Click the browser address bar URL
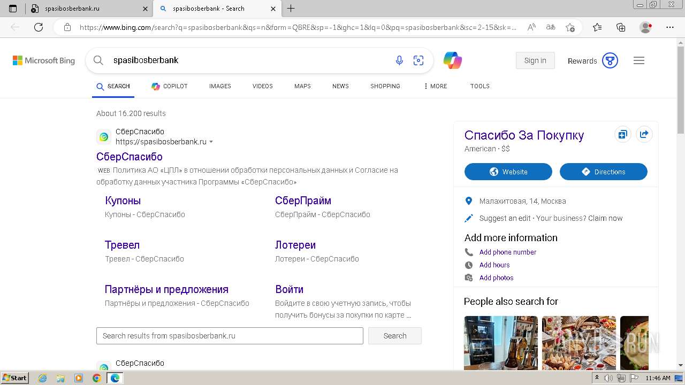The width and height of the screenshot is (685, 385). pyautogui.click(x=298, y=27)
